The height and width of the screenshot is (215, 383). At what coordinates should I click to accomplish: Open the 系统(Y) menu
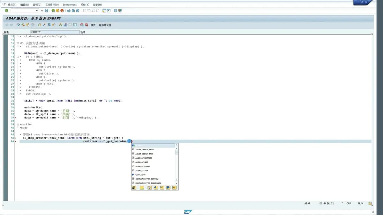(85, 5)
